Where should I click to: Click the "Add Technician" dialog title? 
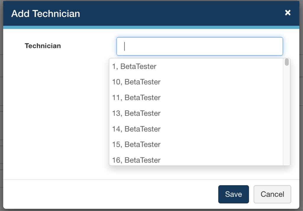click(46, 14)
